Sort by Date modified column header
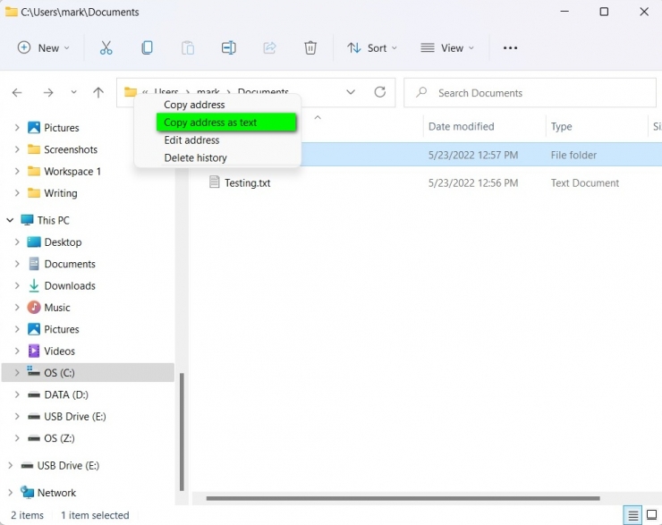Screen dimensions: 662x525 461,127
